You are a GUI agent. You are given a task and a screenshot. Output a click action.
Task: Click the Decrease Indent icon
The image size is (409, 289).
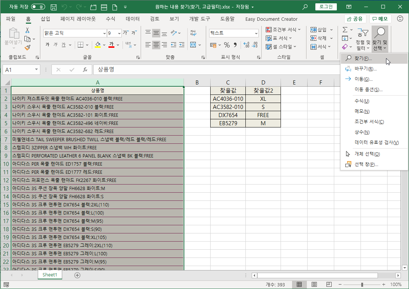coord(174,45)
